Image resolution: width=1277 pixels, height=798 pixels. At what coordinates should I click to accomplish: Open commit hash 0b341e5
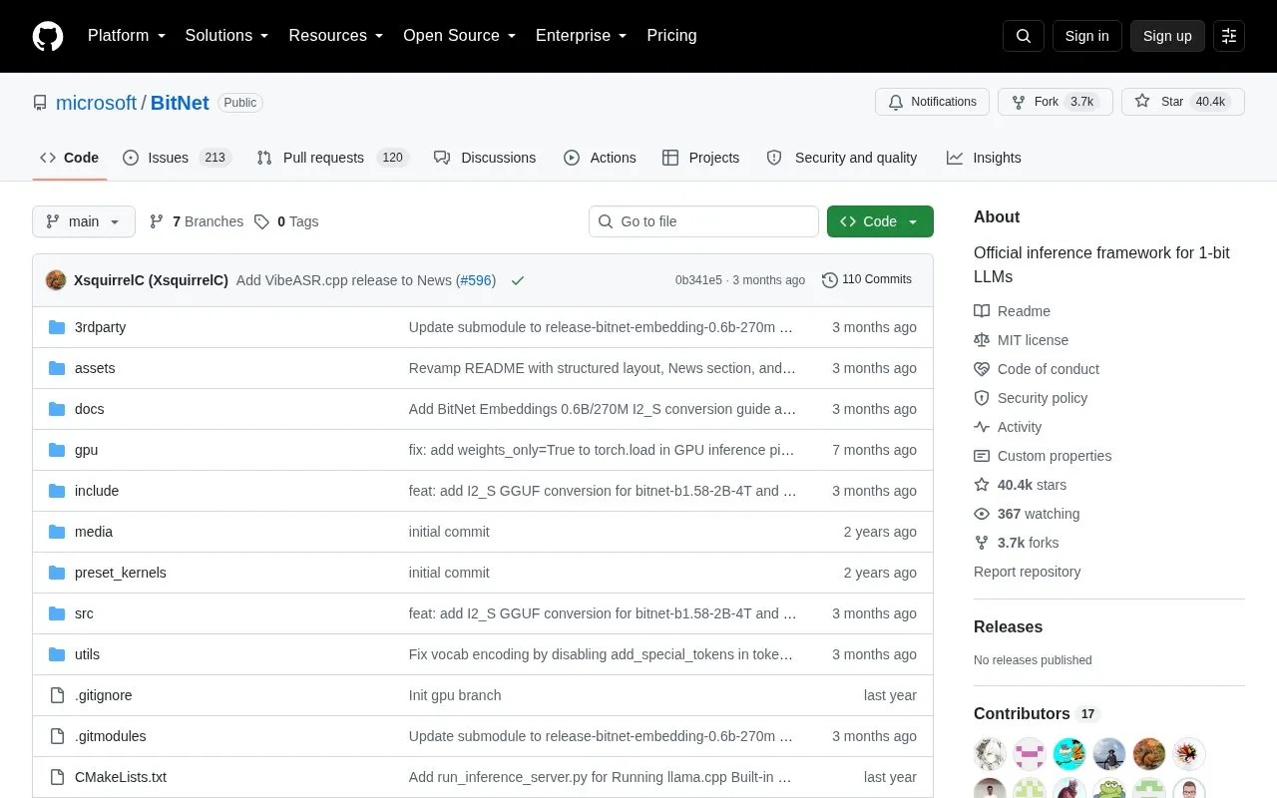point(698,280)
